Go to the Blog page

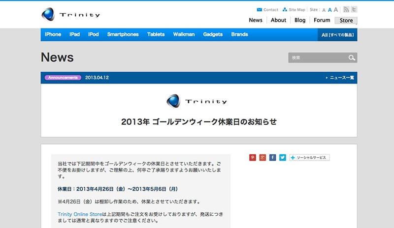click(300, 20)
